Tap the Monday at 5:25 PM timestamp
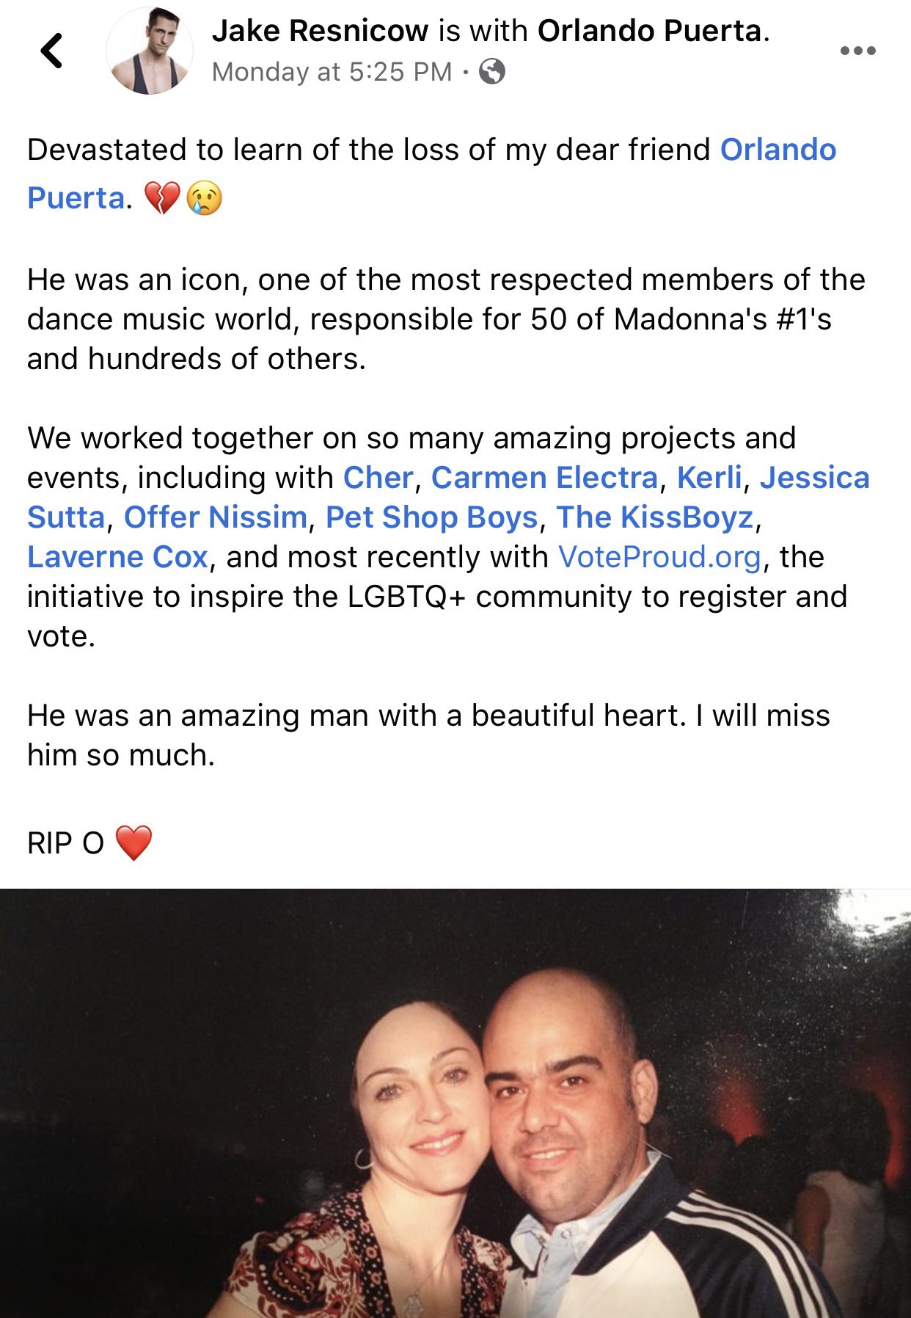The height and width of the screenshot is (1318, 911). 332,72
